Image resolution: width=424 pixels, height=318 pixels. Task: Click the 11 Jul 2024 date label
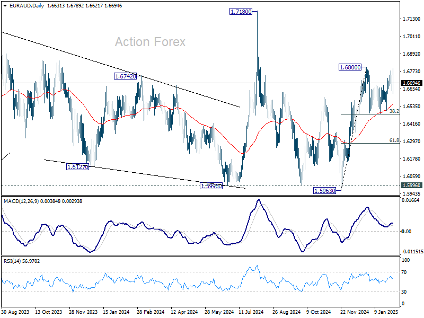pyautogui.click(x=251, y=312)
